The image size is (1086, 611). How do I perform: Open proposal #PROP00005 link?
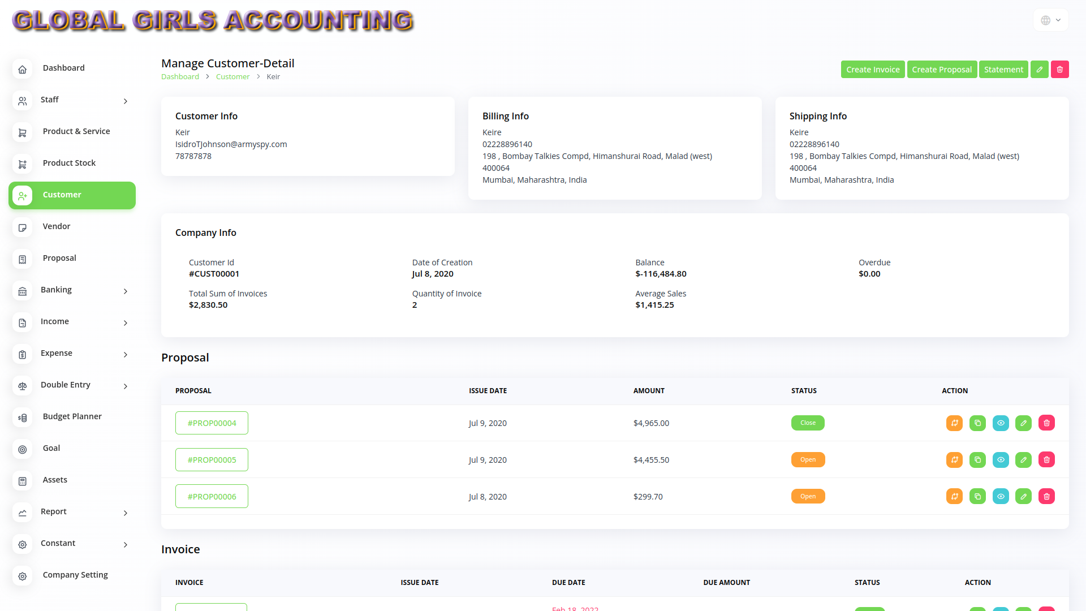point(212,460)
